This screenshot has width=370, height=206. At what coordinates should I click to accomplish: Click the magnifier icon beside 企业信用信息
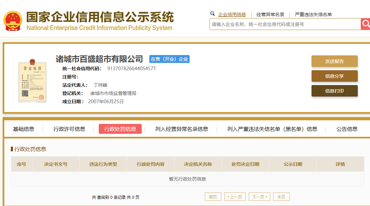tap(212, 14)
